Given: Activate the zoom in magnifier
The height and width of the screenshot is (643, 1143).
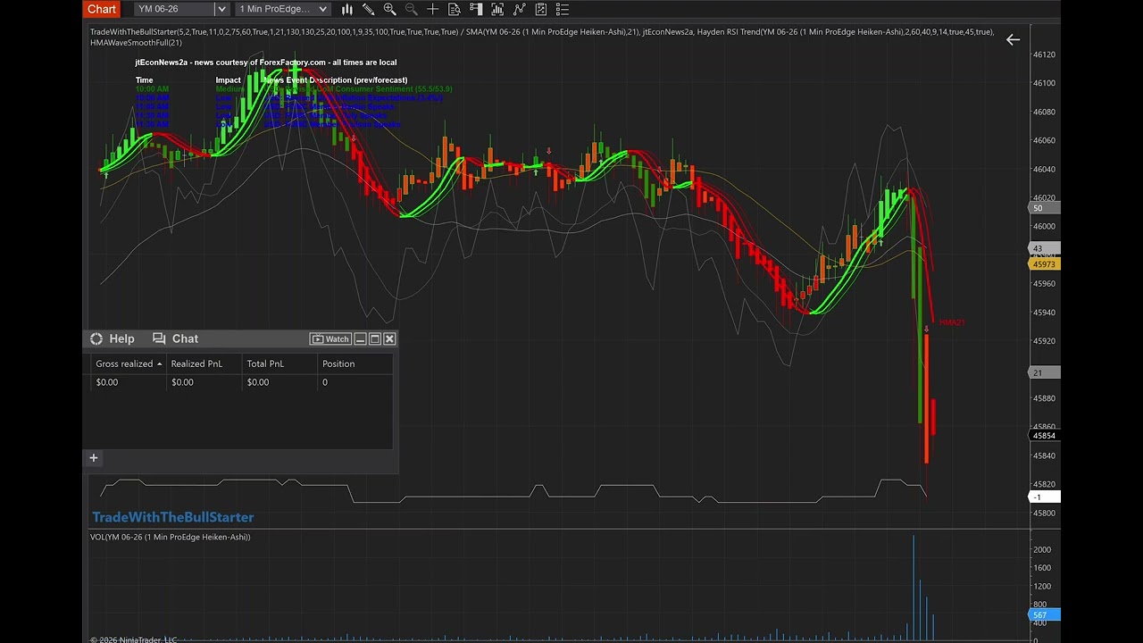Looking at the screenshot, I should [389, 9].
